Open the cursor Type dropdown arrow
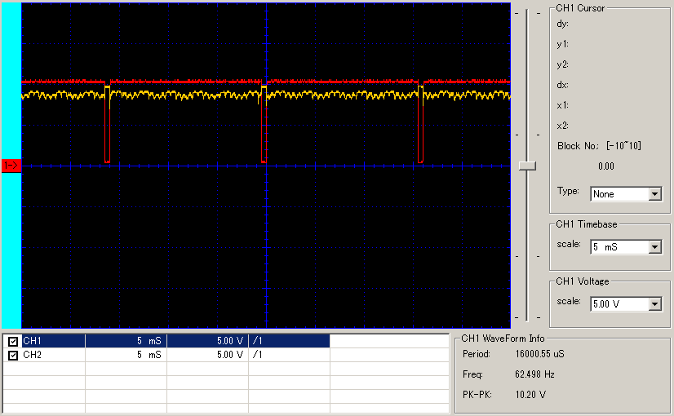The image size is (674, 416). tap(654, 194)
